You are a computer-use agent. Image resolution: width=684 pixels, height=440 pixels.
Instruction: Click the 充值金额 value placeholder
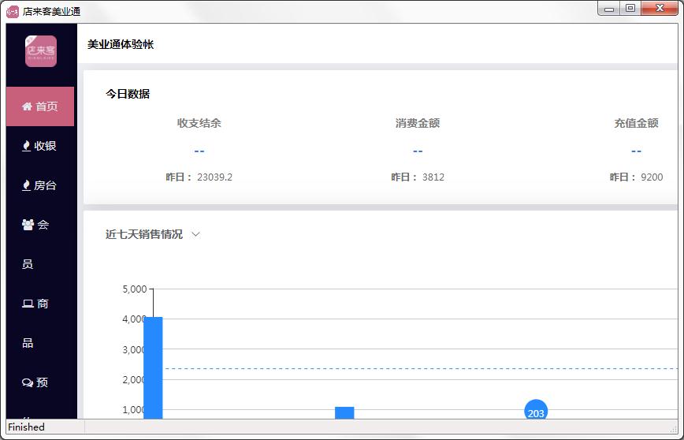click(636, 151)
